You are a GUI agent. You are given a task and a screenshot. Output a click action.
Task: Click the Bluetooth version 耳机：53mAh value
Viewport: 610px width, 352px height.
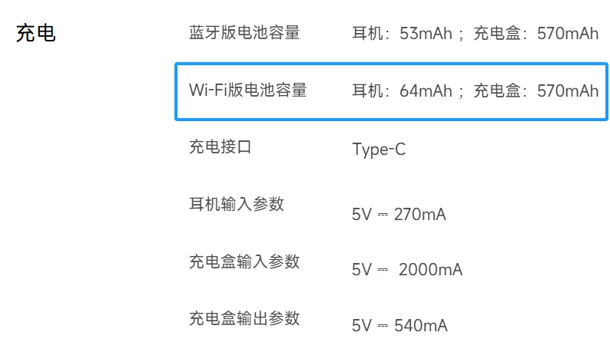tap(402, 34)
